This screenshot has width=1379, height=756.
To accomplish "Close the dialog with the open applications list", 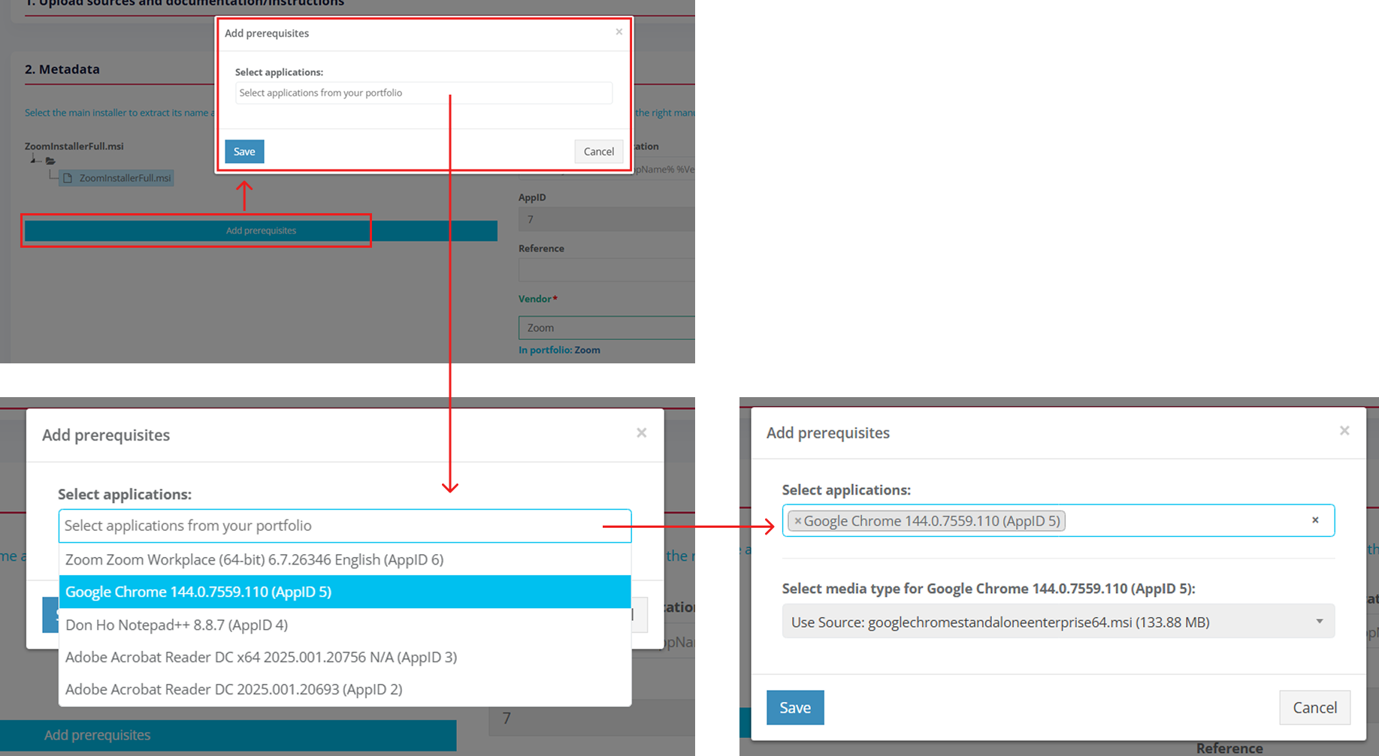I will click(x=641, y=433).
